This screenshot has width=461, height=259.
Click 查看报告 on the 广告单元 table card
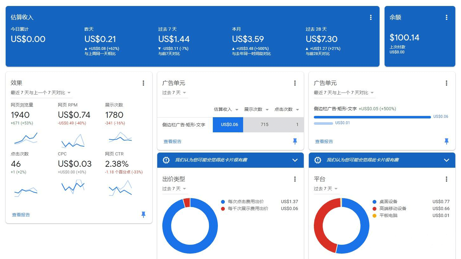[172, 142]
